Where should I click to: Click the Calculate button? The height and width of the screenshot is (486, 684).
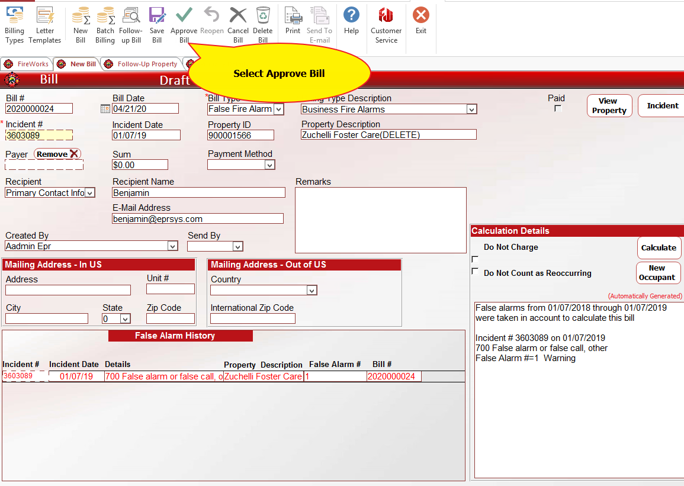click(659, 247)
